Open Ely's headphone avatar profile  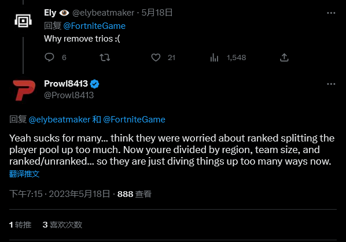(x=23, y=21)
